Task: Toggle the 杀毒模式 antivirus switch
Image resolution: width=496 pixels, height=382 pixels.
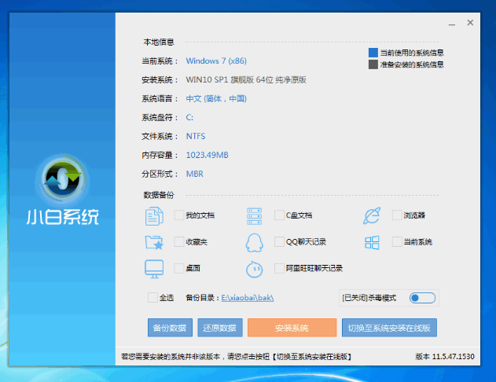Action: pos(422,298)
